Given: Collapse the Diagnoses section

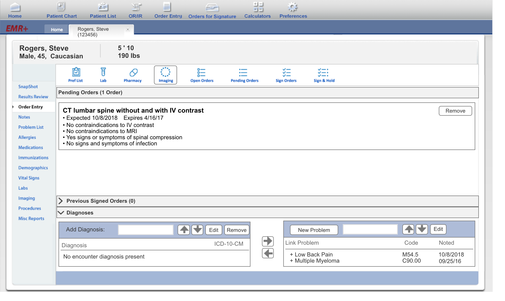Looking at the screenshot, I should click(x=61, y=212).
